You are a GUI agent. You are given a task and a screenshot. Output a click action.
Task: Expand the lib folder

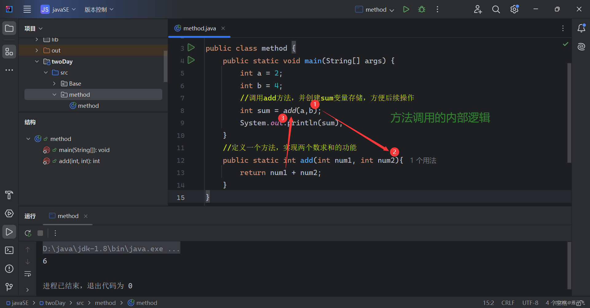(37, 39)
